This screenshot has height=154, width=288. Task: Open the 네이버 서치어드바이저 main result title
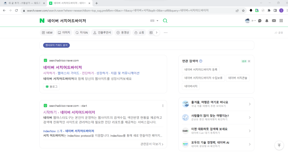62,67
